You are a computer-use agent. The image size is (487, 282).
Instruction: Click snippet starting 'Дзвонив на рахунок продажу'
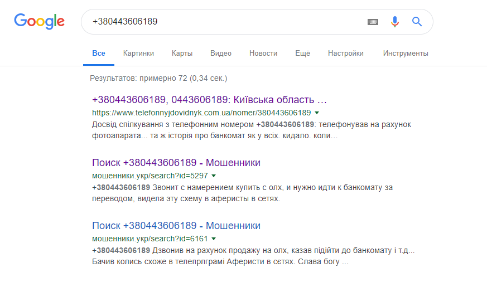[253, 256]
